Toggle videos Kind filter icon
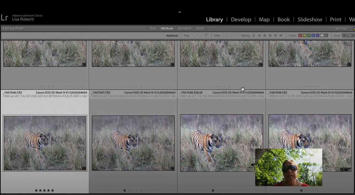 [353, 36]
